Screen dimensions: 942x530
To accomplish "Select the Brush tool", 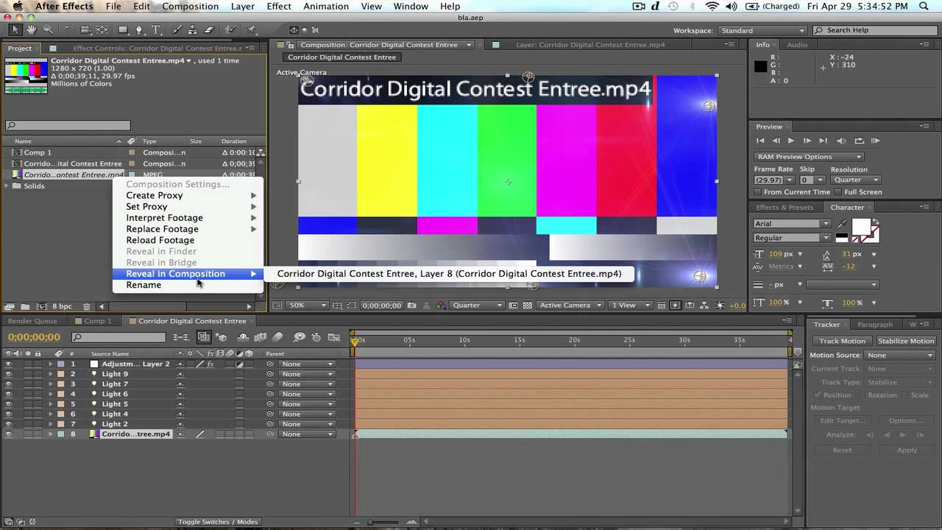I will click(x=177, y=30).
